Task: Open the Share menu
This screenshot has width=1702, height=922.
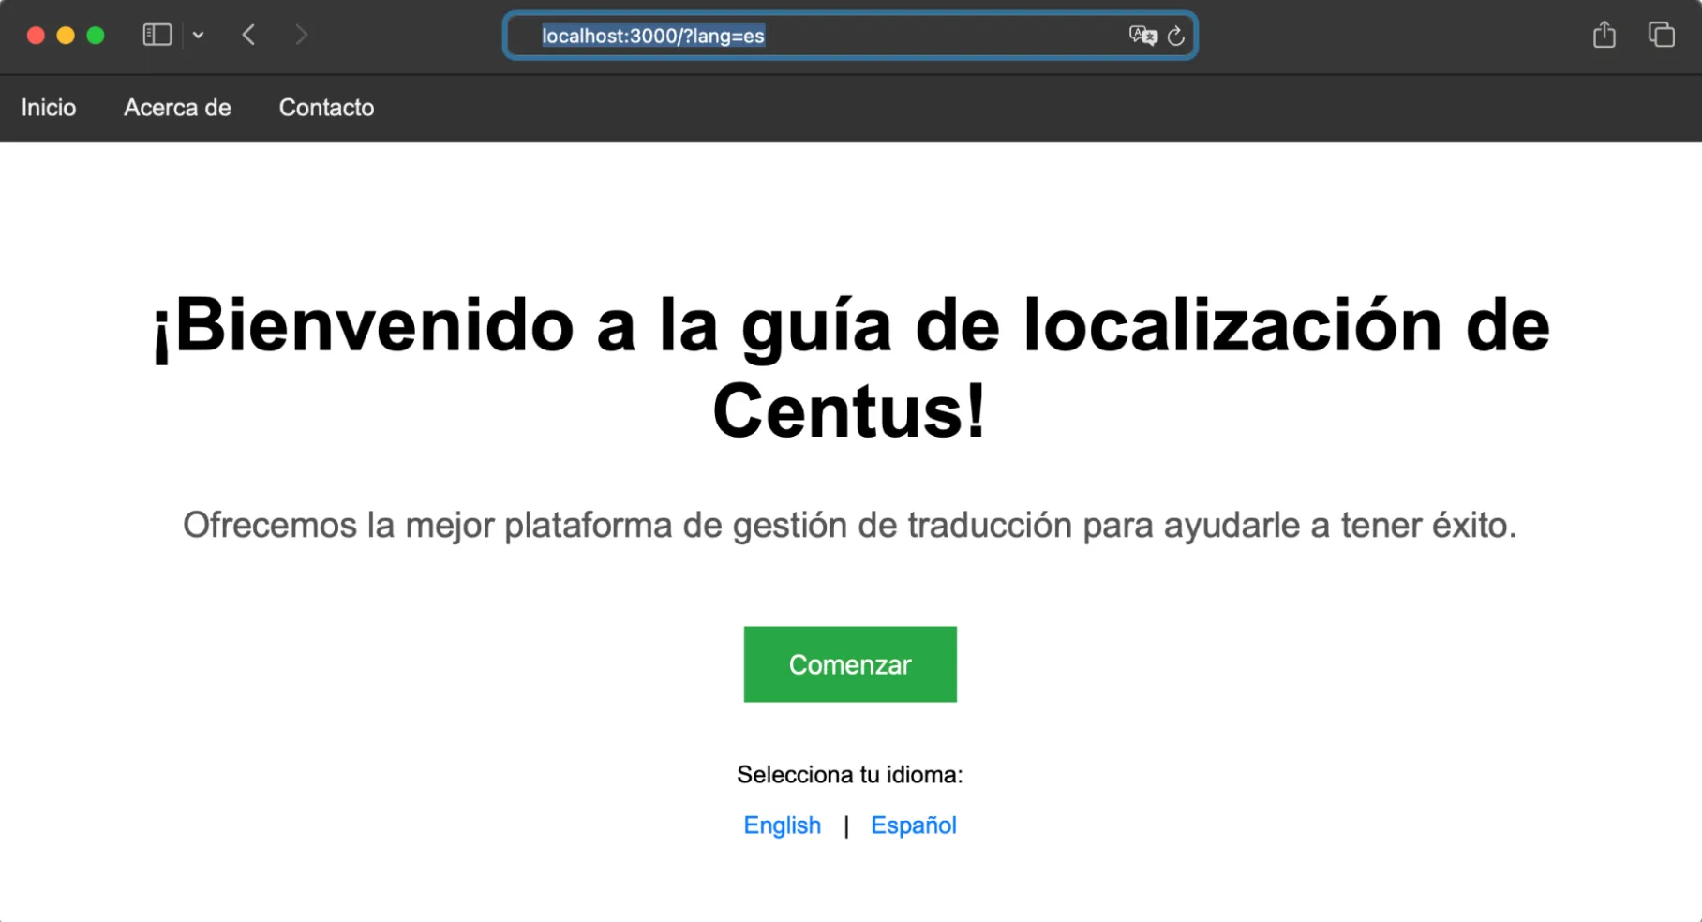Action: (x=1604, y=35)
